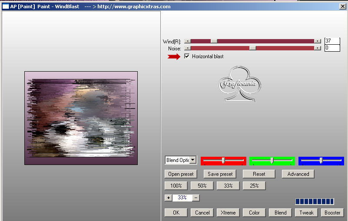Click the 33% zoom preset button

click(228, 186)
